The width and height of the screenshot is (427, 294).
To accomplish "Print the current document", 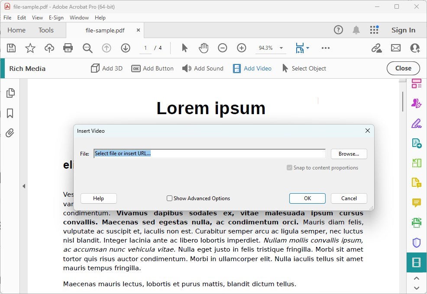I will 68,48.
